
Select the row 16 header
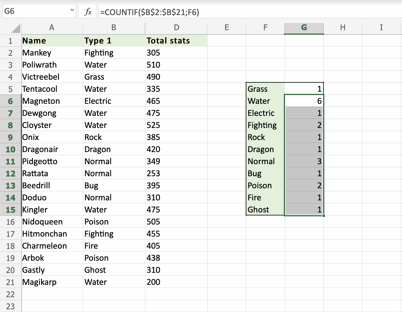tap(11, 222)
